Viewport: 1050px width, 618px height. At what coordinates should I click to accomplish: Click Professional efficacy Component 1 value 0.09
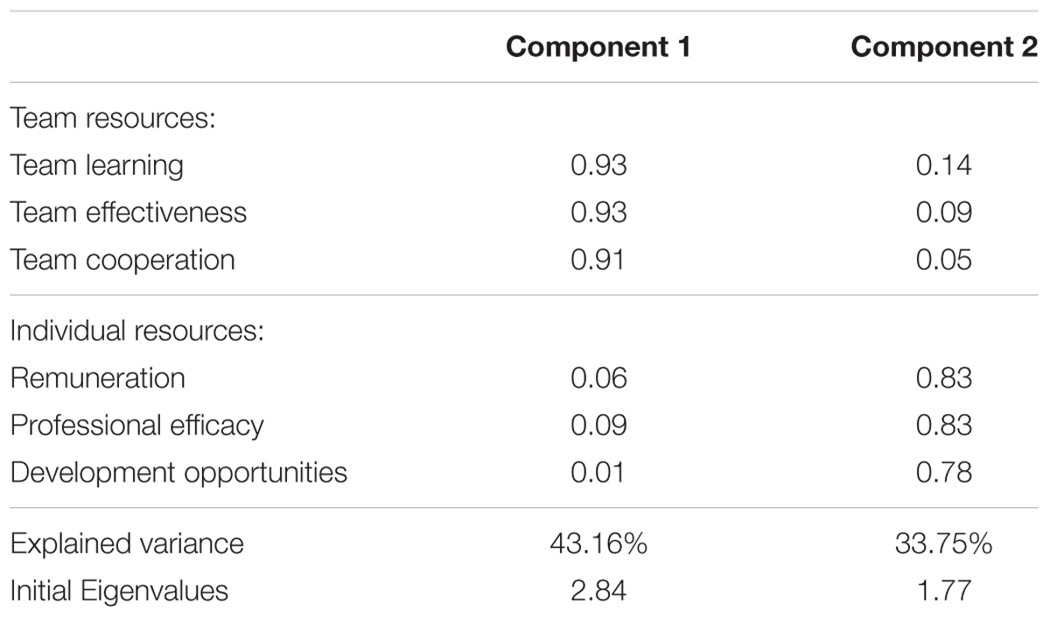(x=598, y=426)
